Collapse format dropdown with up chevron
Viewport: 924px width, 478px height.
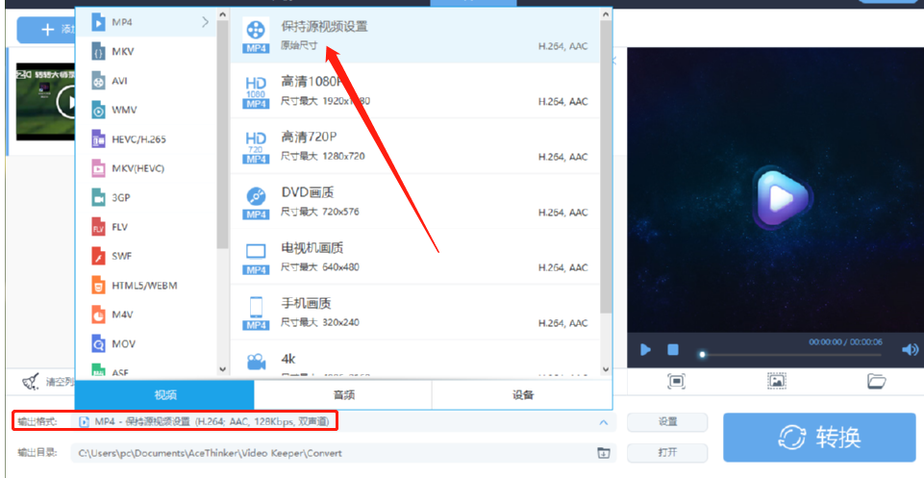click(x=604, y=422)
